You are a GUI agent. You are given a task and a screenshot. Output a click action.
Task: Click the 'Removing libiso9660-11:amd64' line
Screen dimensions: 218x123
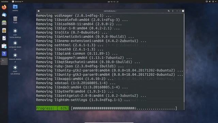tap(79, 24)
